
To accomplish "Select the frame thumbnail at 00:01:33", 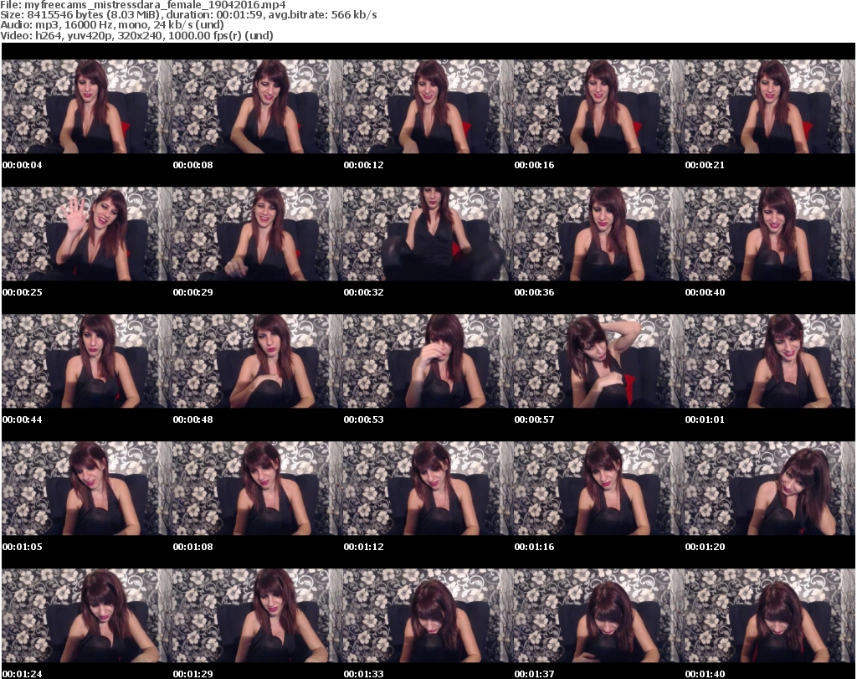I will (428, 615).
